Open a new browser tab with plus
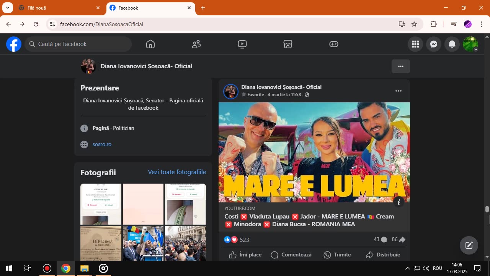Screen dimensions: 490x276 203,8
